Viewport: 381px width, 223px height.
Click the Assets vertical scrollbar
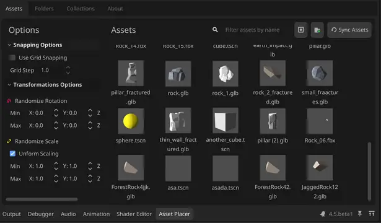tap(369, 171)
